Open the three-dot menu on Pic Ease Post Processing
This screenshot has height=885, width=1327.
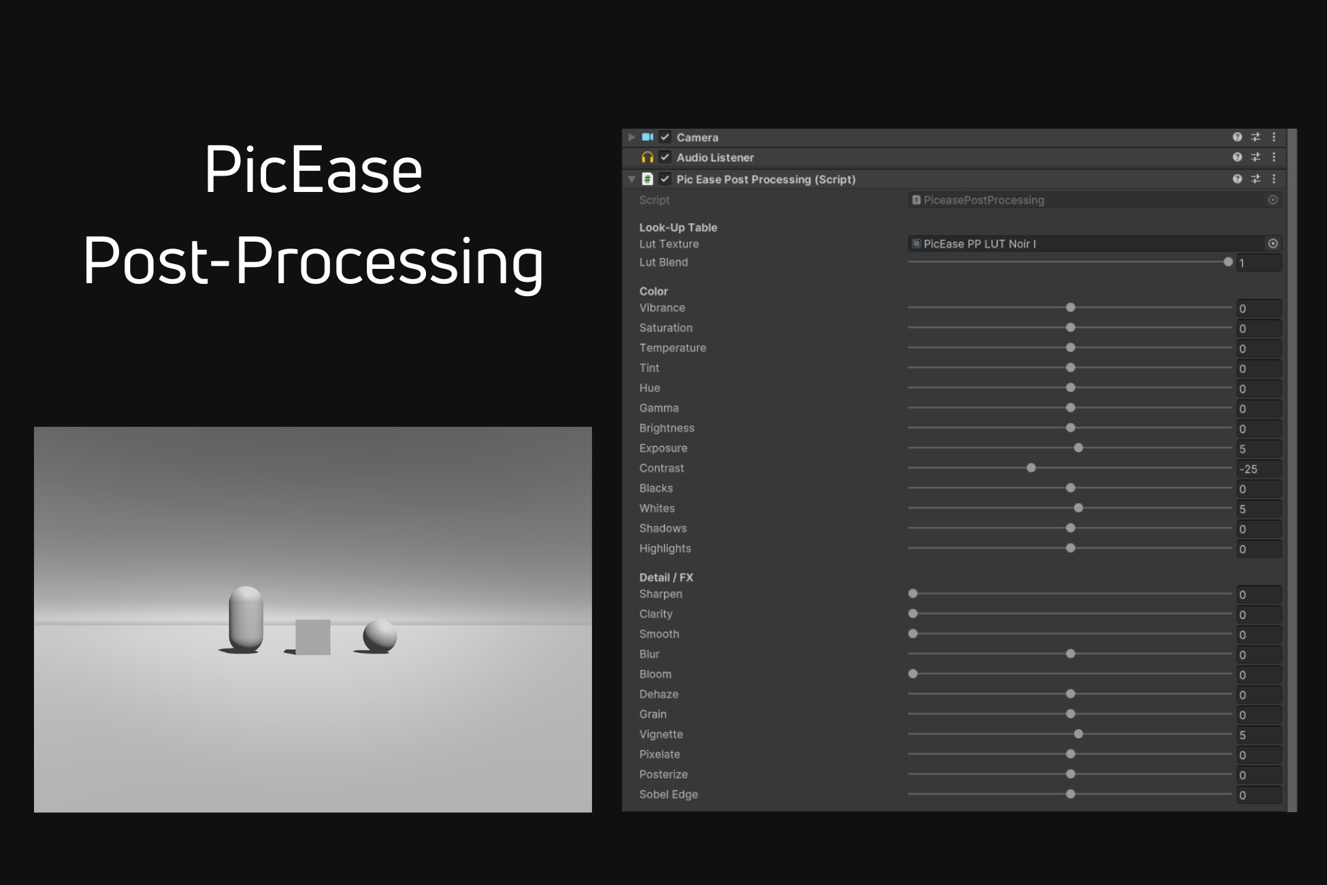click(1275, 179)
